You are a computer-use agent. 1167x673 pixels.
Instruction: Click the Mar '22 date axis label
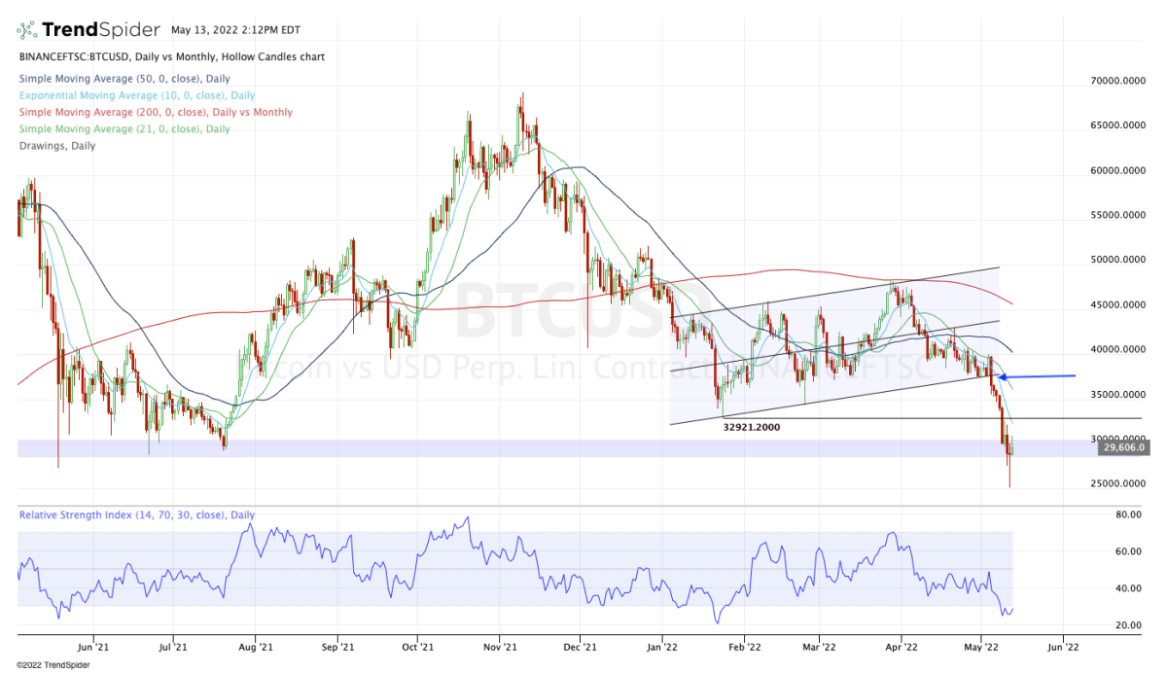tap(820, 645)
